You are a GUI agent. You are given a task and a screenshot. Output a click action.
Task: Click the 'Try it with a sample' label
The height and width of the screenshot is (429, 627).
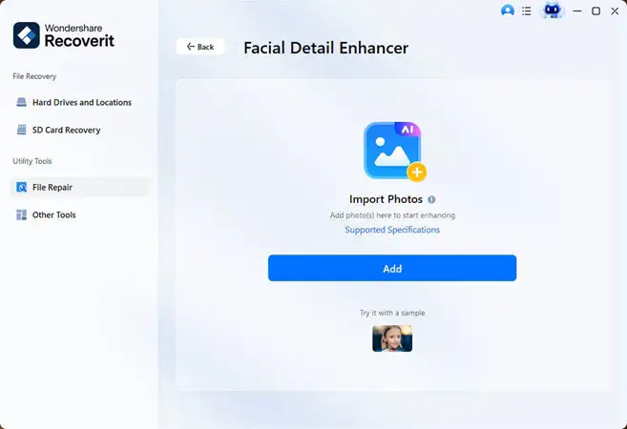[392, 313]
